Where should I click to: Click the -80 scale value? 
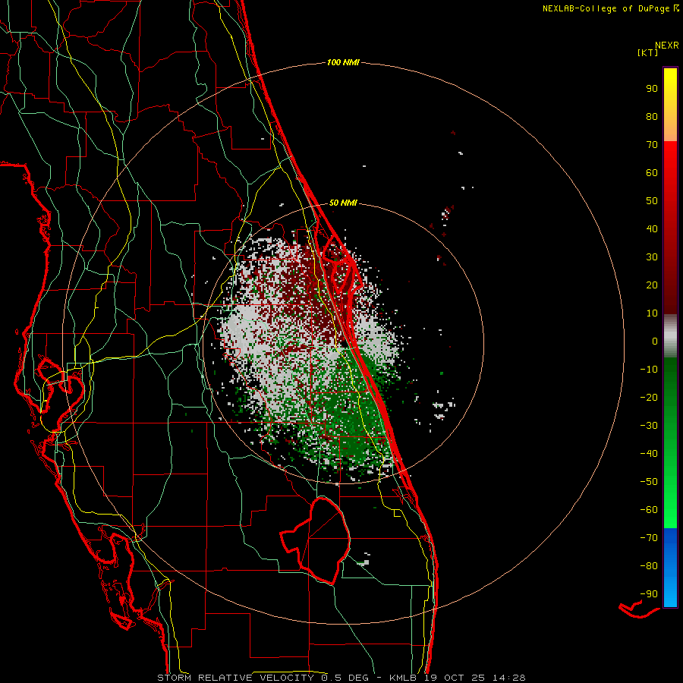click(649, 566)
